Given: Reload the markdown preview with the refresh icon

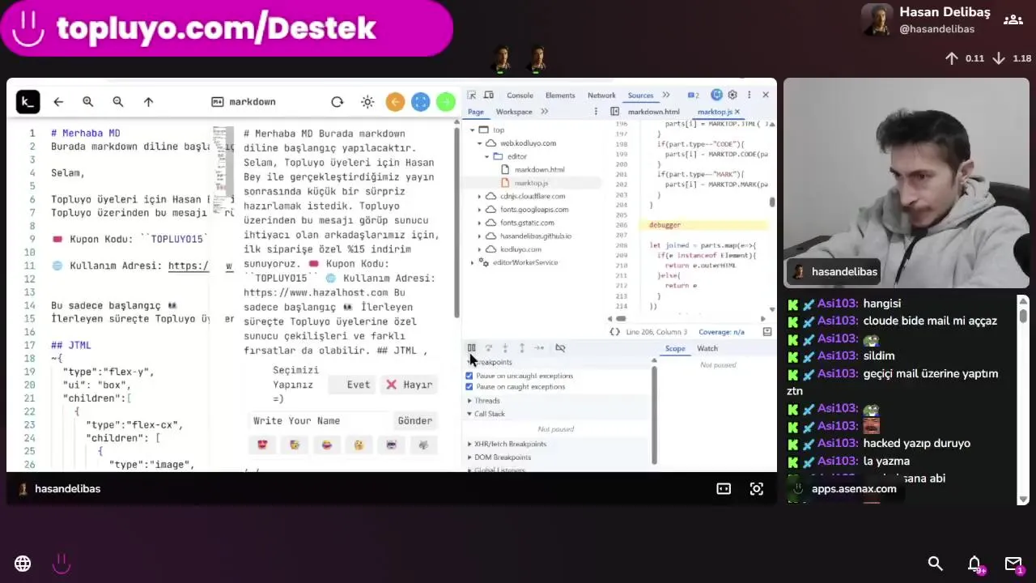Looking at the screenshot, I should tap(338, 101).
